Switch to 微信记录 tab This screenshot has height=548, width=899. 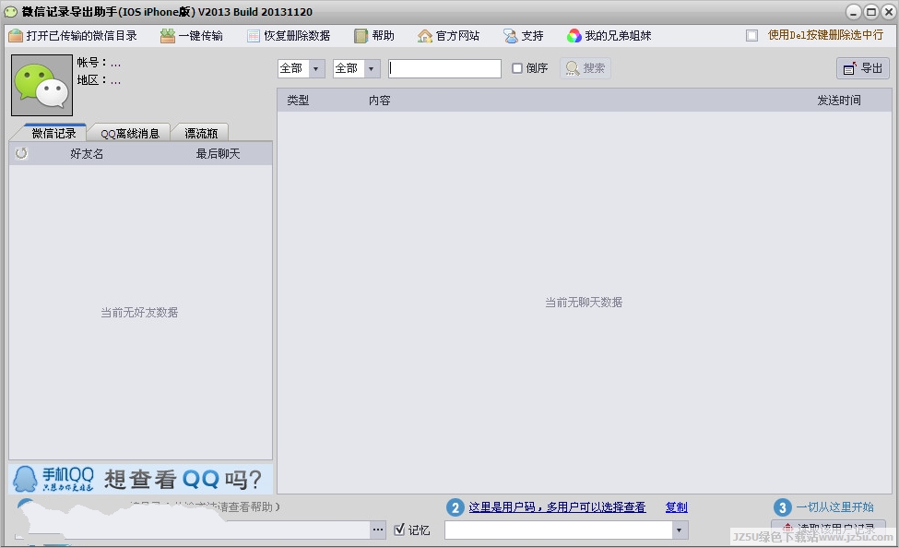point(53,133)
